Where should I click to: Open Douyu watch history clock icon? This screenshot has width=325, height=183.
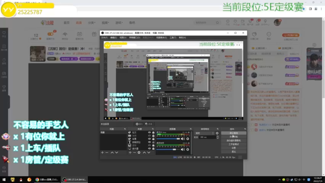[x=227, y=22]
